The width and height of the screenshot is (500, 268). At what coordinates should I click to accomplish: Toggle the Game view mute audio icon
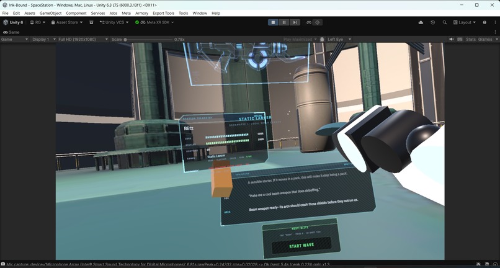click(451, 39)
